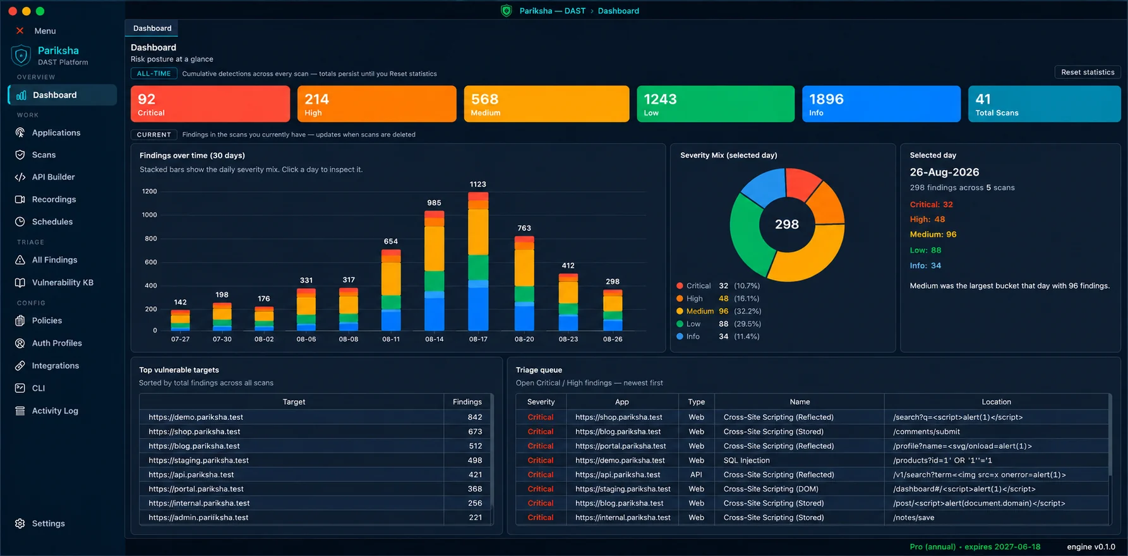Click the title bar shield icon
The image size is (1128, 556).
pos(507,11)
